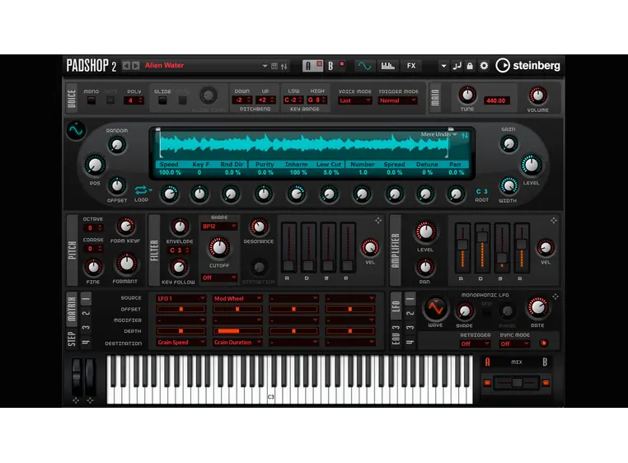Toggle layer B on/off red indicator
Image resolution: width=628 pixels, height=463 pixels.
pos(342,63)
